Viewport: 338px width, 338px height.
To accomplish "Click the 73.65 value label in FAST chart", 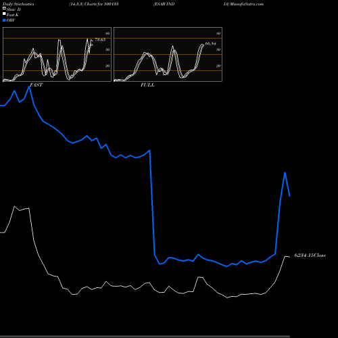I will tap(100, 40).
